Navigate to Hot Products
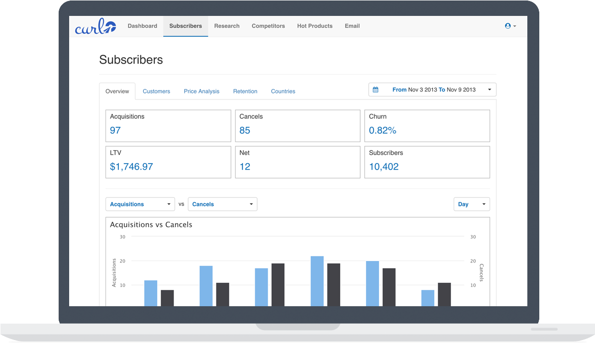Image resolution: width=595 pixels, height=343 pixels. tap(314, 26)
